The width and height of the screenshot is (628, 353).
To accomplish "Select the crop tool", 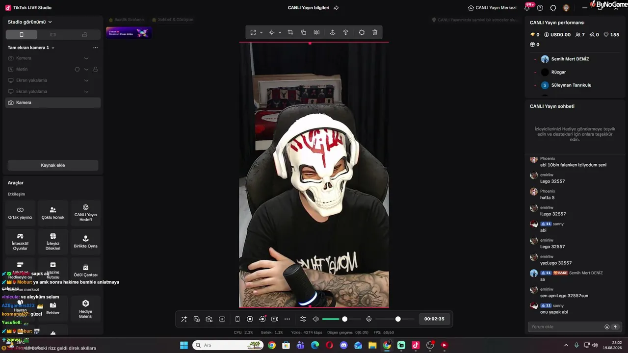I will 290,32.
